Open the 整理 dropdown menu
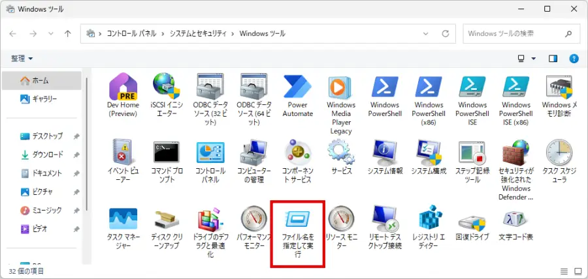Screen dimensions: 588x279 pyautogui.click(x=22, y=59)
